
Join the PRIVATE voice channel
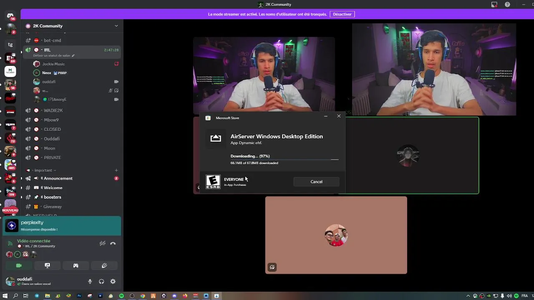point(72,157)
